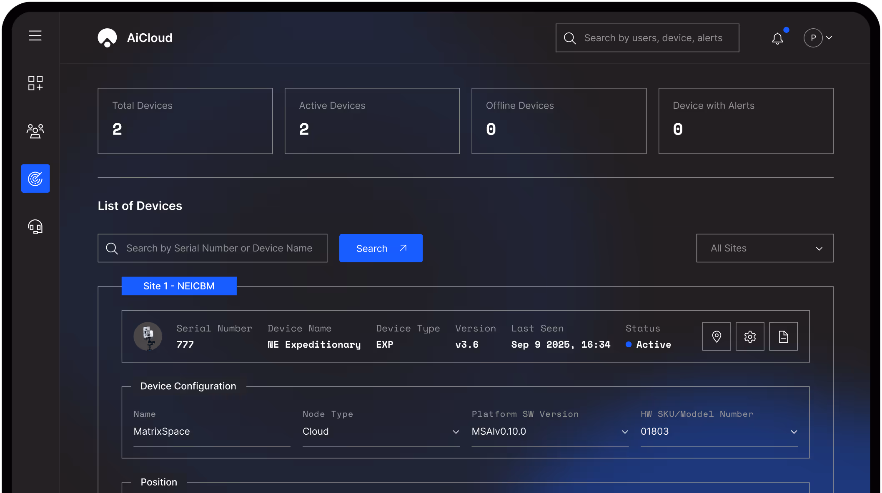Open the hamburger menu icon
This screenshot has height=493, width=882.
pos(35,36)
